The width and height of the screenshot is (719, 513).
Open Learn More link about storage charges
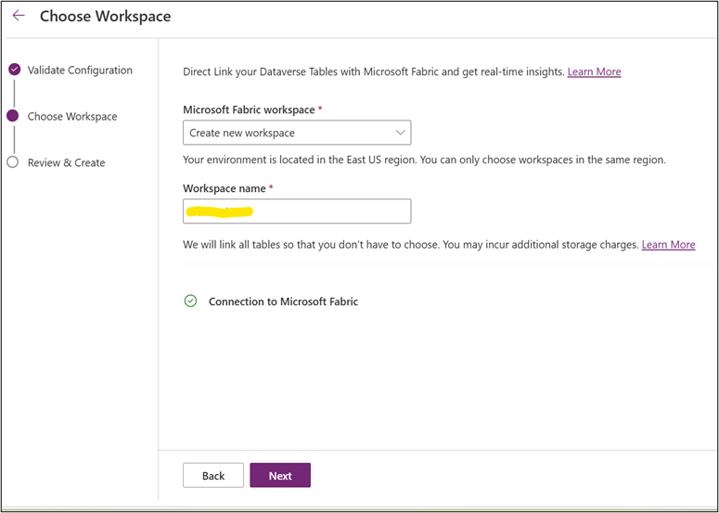pos(668,244)
